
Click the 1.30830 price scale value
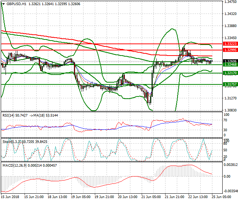230,110
